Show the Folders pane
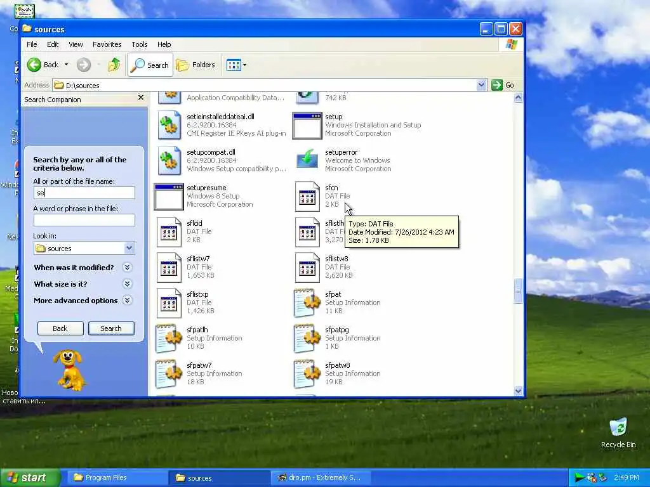 click(x=196, y=65)
